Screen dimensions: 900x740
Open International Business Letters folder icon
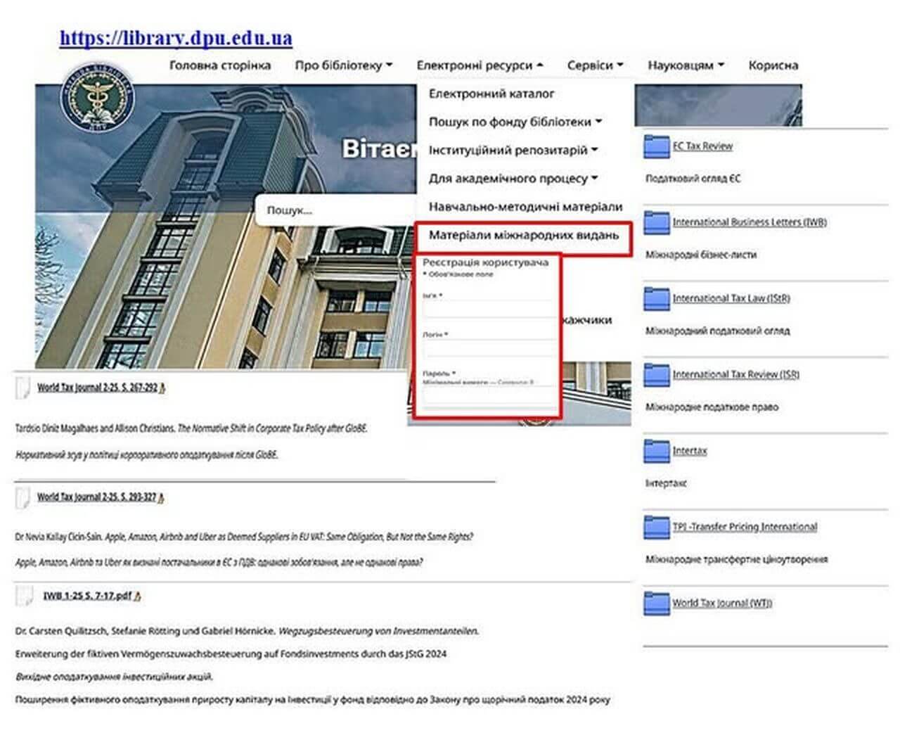(x=656, y=223)
